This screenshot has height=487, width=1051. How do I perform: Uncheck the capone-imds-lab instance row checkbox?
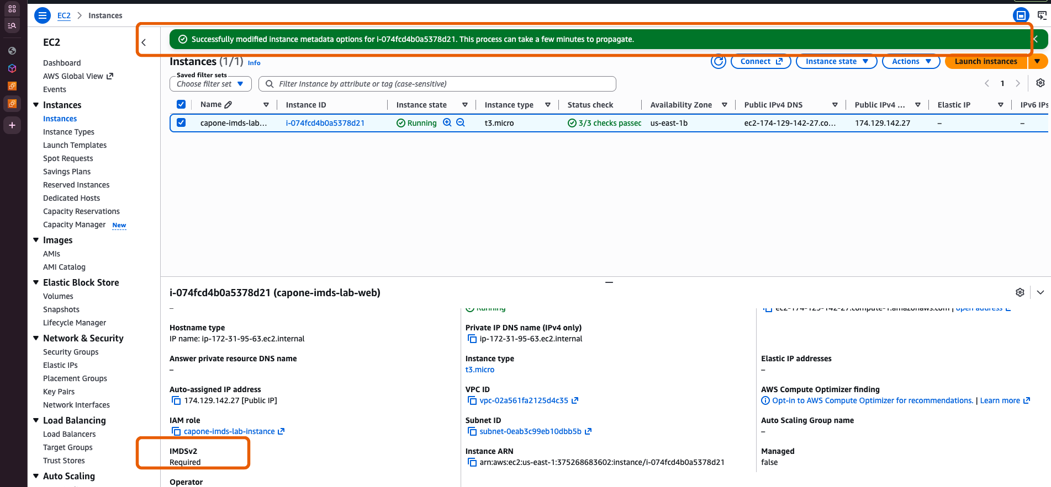pyautogui.click(x=181, y=122)
